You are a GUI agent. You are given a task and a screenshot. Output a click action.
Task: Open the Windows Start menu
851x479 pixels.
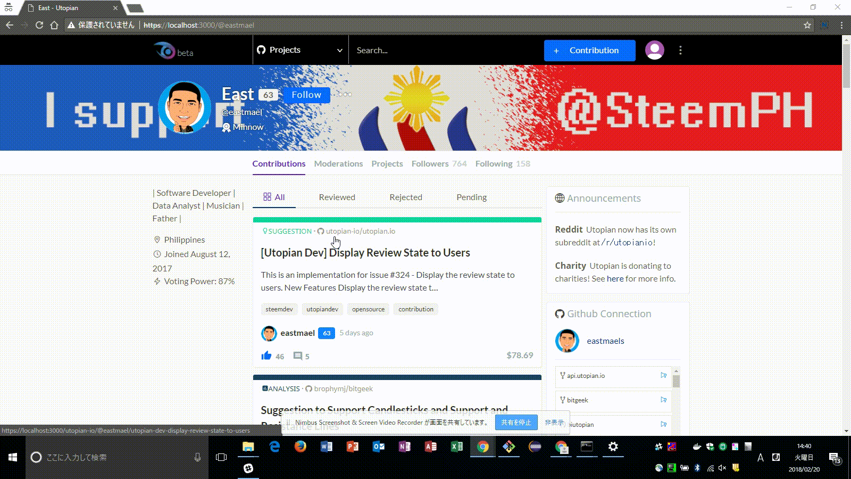(13, 457)
